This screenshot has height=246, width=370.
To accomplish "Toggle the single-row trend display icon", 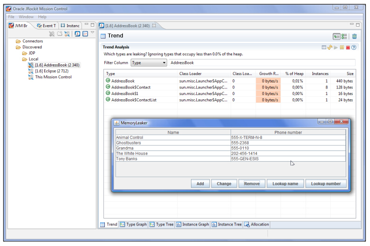I will [x=336, y=36].
